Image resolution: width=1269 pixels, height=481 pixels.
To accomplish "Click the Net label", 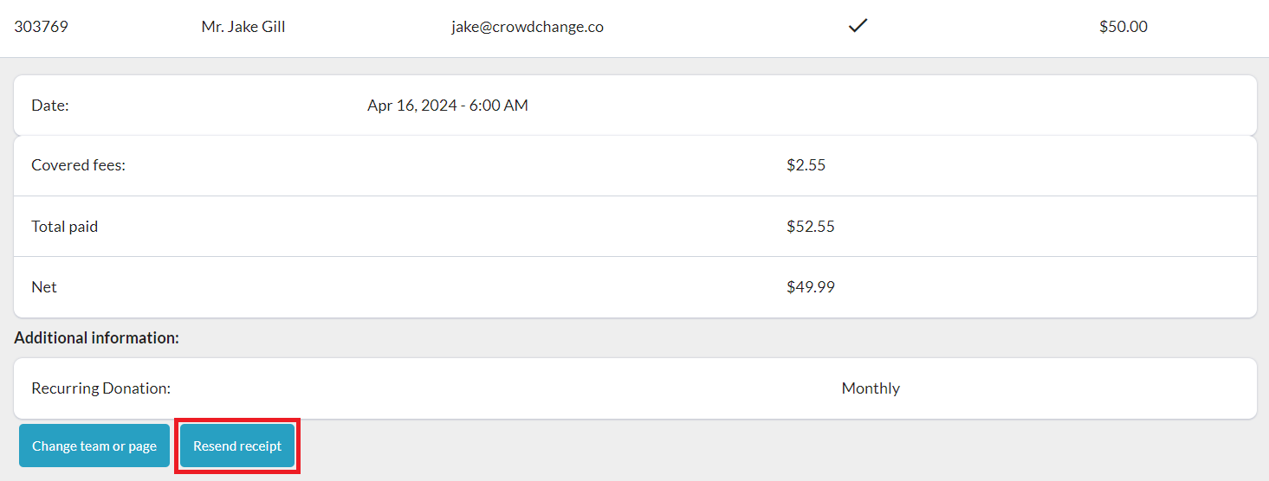I will (x=44, y=287).
